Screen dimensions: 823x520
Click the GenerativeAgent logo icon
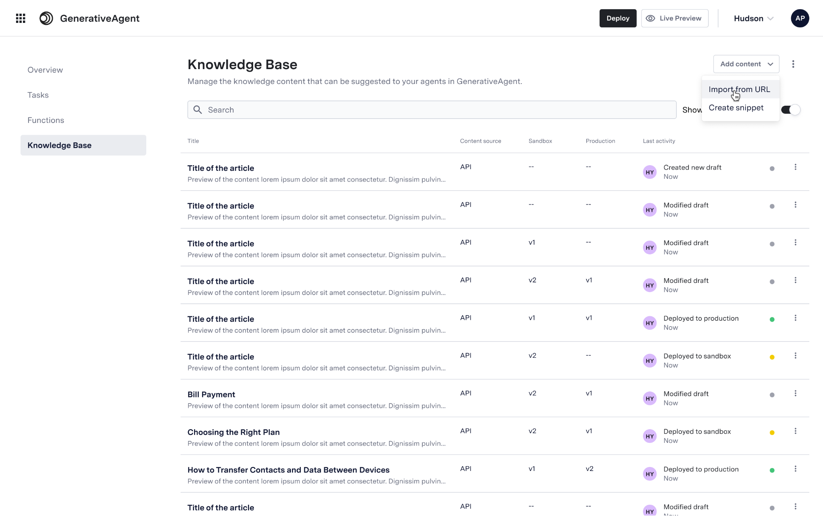46,18
